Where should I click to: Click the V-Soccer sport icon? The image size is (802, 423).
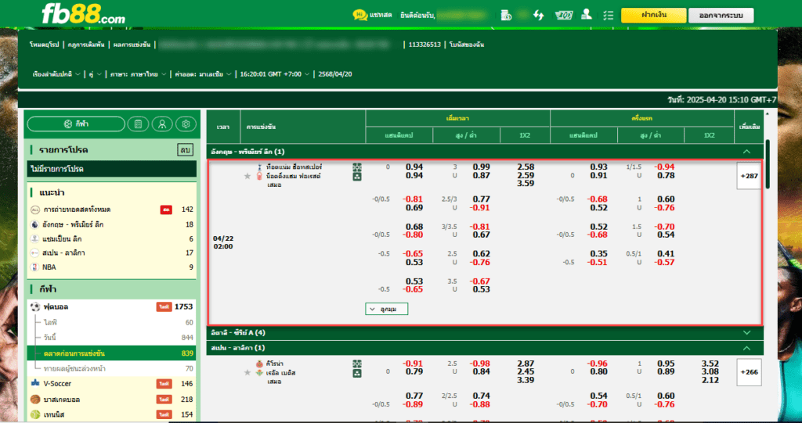click(x=35, y=383)
